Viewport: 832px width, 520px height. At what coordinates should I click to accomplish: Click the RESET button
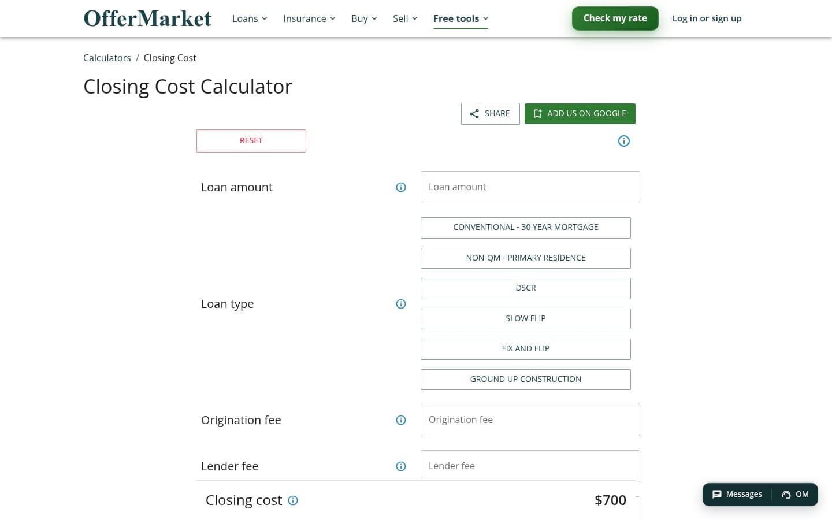251,141
